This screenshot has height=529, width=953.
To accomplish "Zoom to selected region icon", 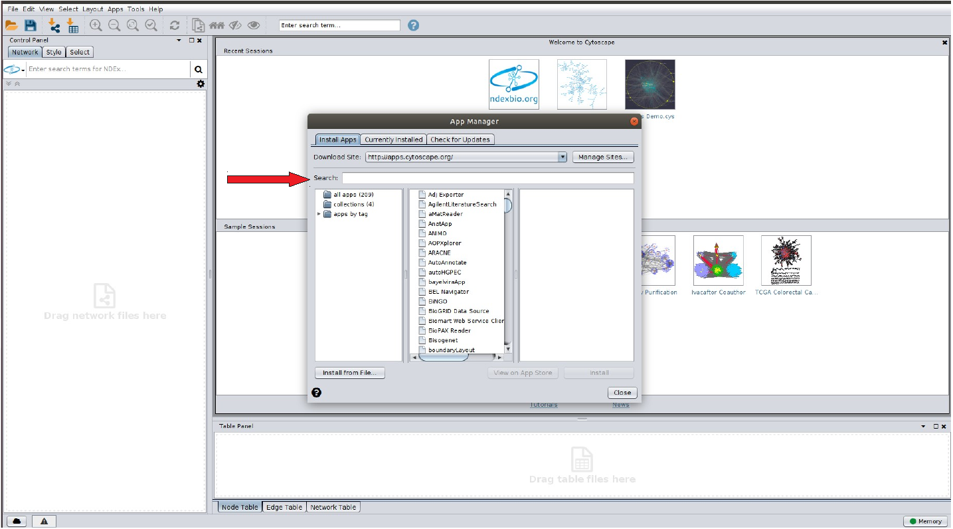I will click(151, 25).
